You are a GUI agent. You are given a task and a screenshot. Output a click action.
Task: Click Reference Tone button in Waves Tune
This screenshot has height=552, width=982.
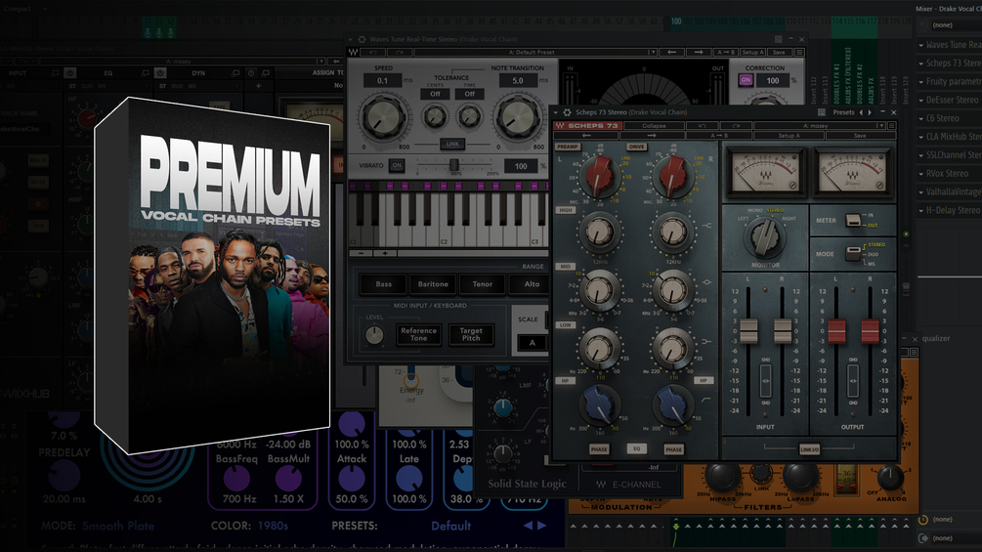click(x=418, y=334)
